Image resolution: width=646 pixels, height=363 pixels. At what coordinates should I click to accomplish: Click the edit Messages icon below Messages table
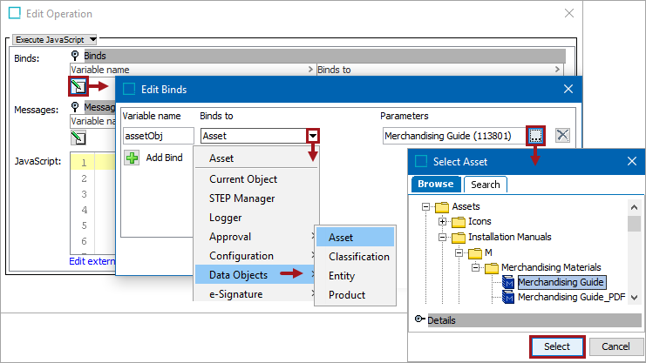[78, 138]
